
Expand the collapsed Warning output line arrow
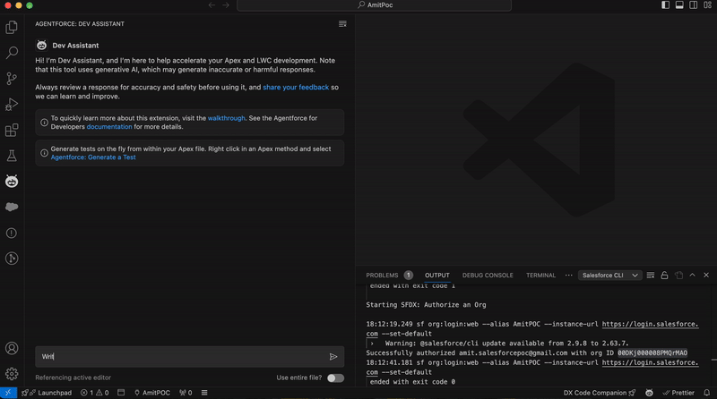372,344
